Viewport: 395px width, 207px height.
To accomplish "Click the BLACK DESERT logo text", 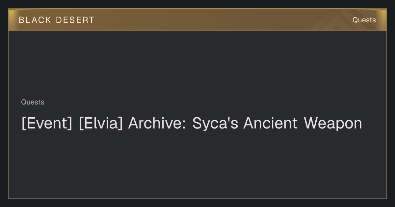I will click(x=57, y=20).
